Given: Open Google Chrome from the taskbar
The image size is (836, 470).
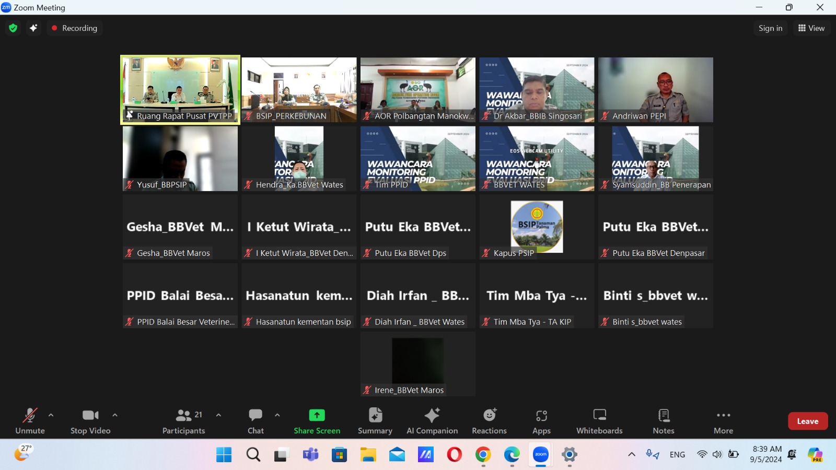Looking at the screenshot, I should click(483, 455).
